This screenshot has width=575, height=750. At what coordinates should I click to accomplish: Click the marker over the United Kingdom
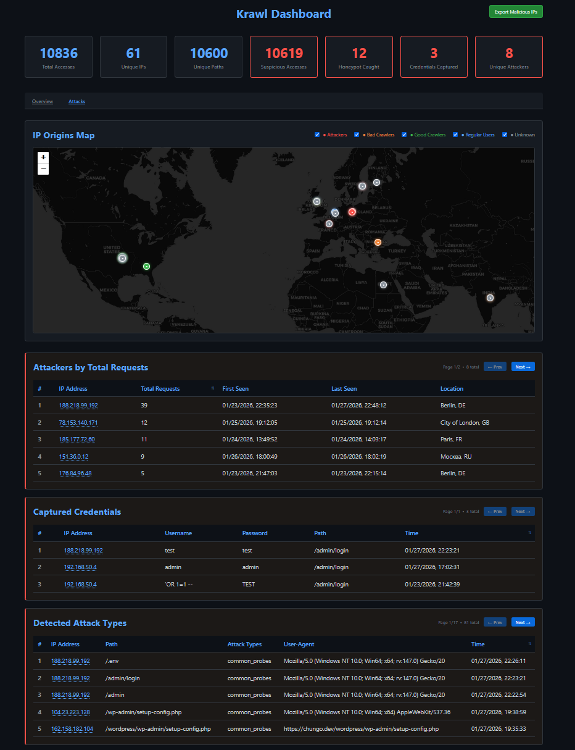pyautogui.click(x=316, y=201)
